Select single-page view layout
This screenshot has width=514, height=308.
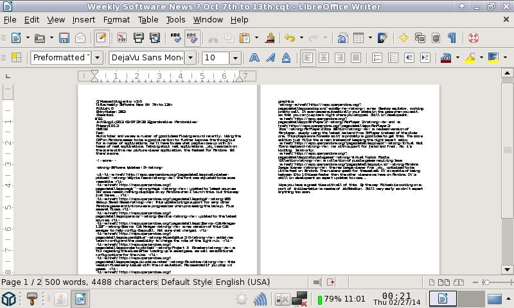tap(432, 282)
